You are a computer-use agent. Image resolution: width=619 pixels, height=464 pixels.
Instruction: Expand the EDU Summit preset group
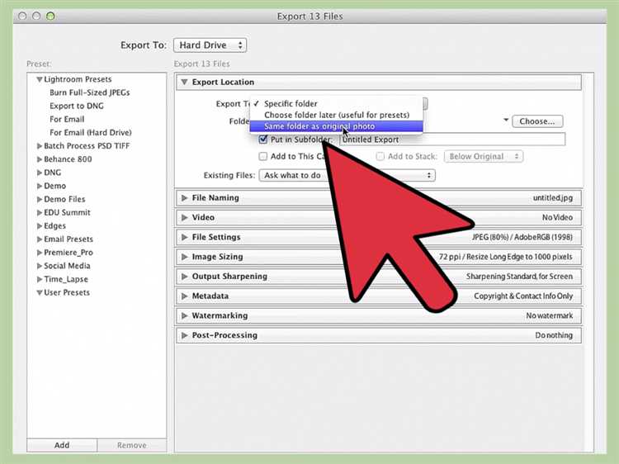(x=40, y=212)
